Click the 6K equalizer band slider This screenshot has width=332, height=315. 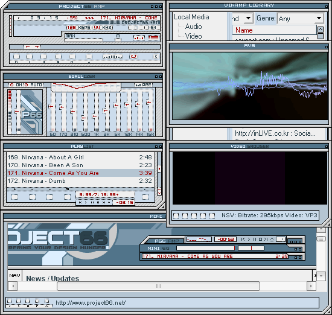[117, 111]
